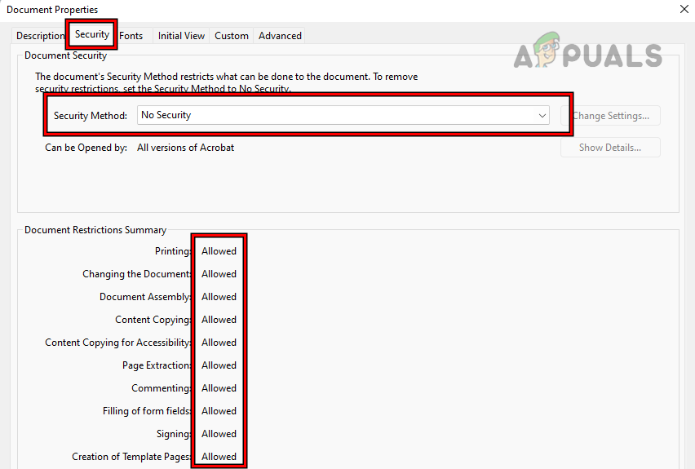Click the Document Restrictions Summary heading
This screenshot has height=469, width=695.
95,230
